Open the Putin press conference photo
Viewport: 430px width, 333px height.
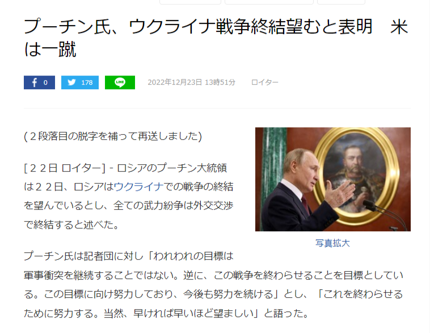[x=332, y=179]
